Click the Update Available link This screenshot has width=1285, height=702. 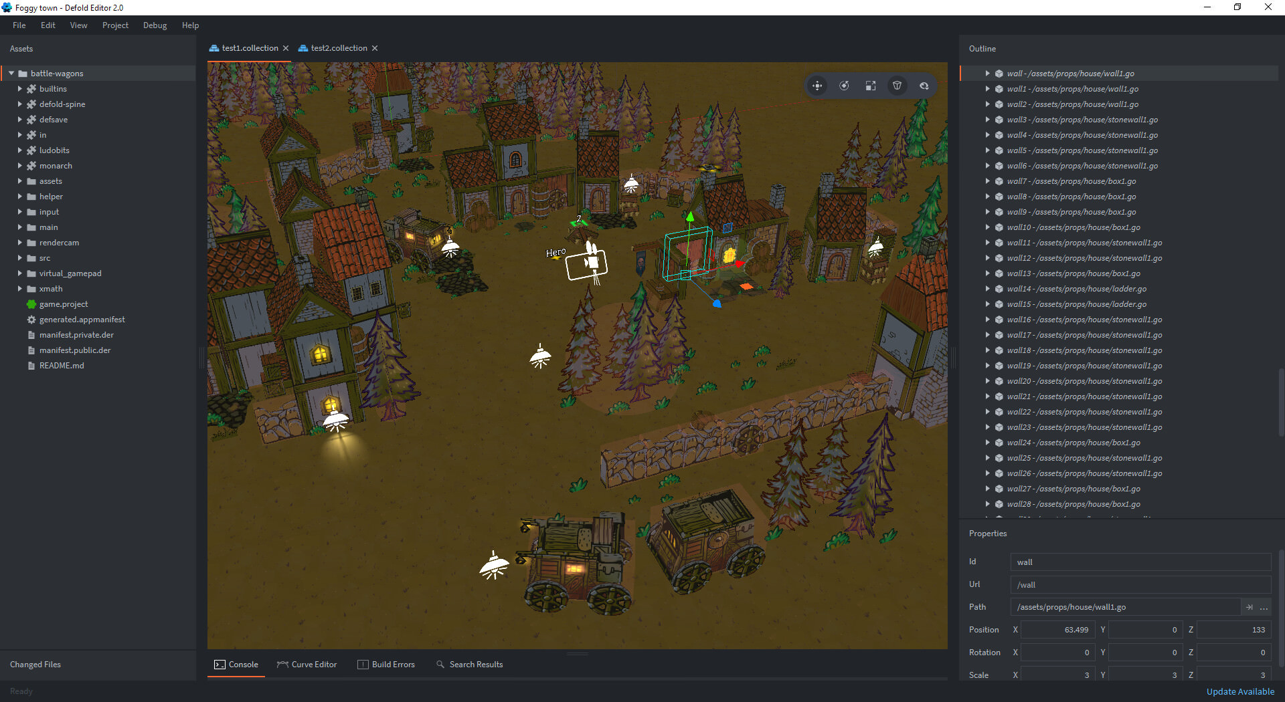point(1239,691)
